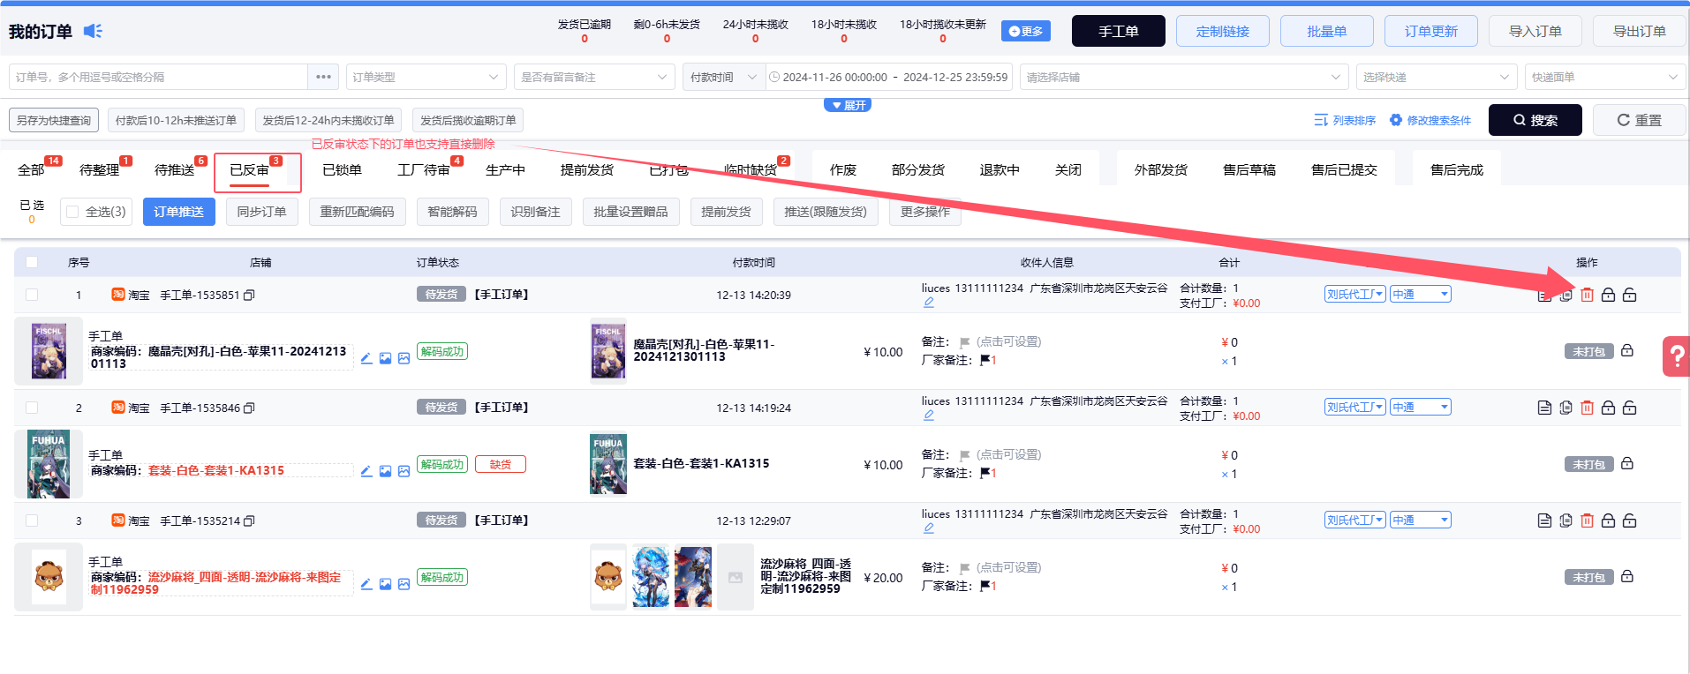
Task: Click the closed lock icon for order 手工单-1535214
Action: 1608,520
